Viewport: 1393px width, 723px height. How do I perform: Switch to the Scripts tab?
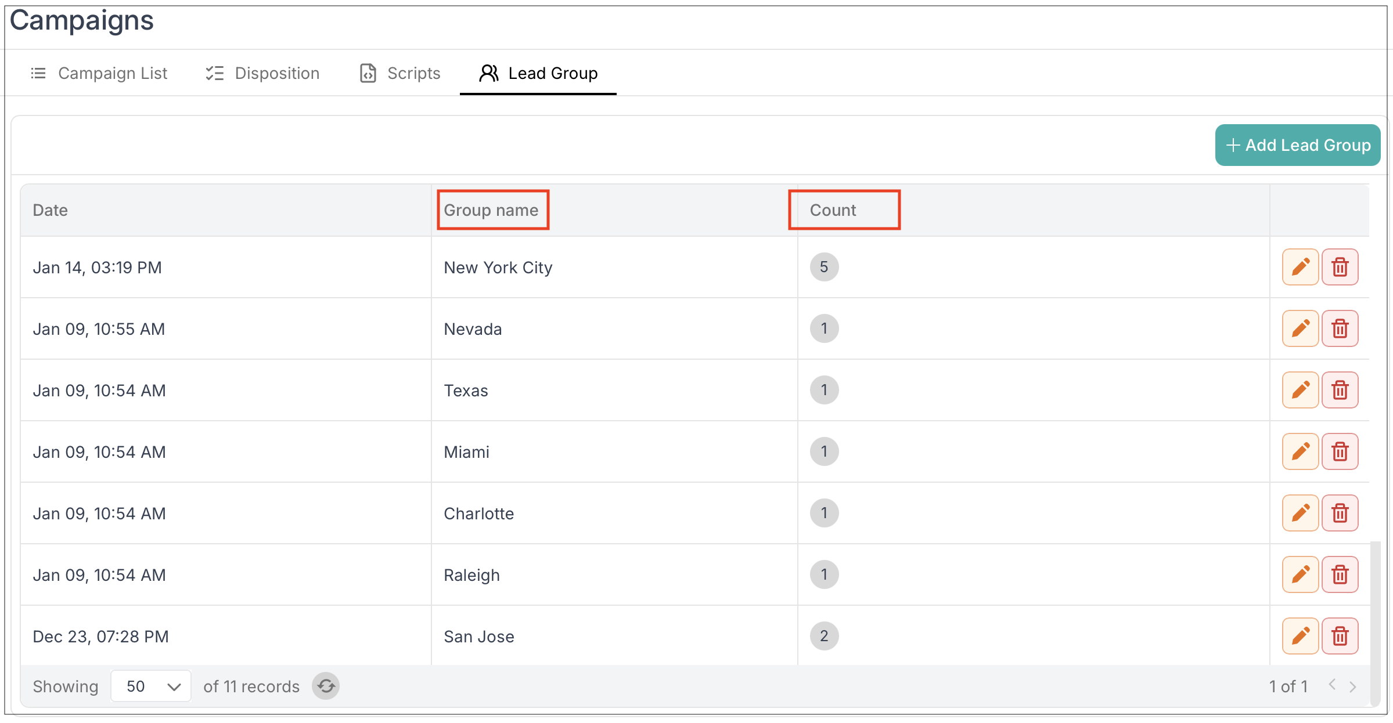click(x=400, y=73)
